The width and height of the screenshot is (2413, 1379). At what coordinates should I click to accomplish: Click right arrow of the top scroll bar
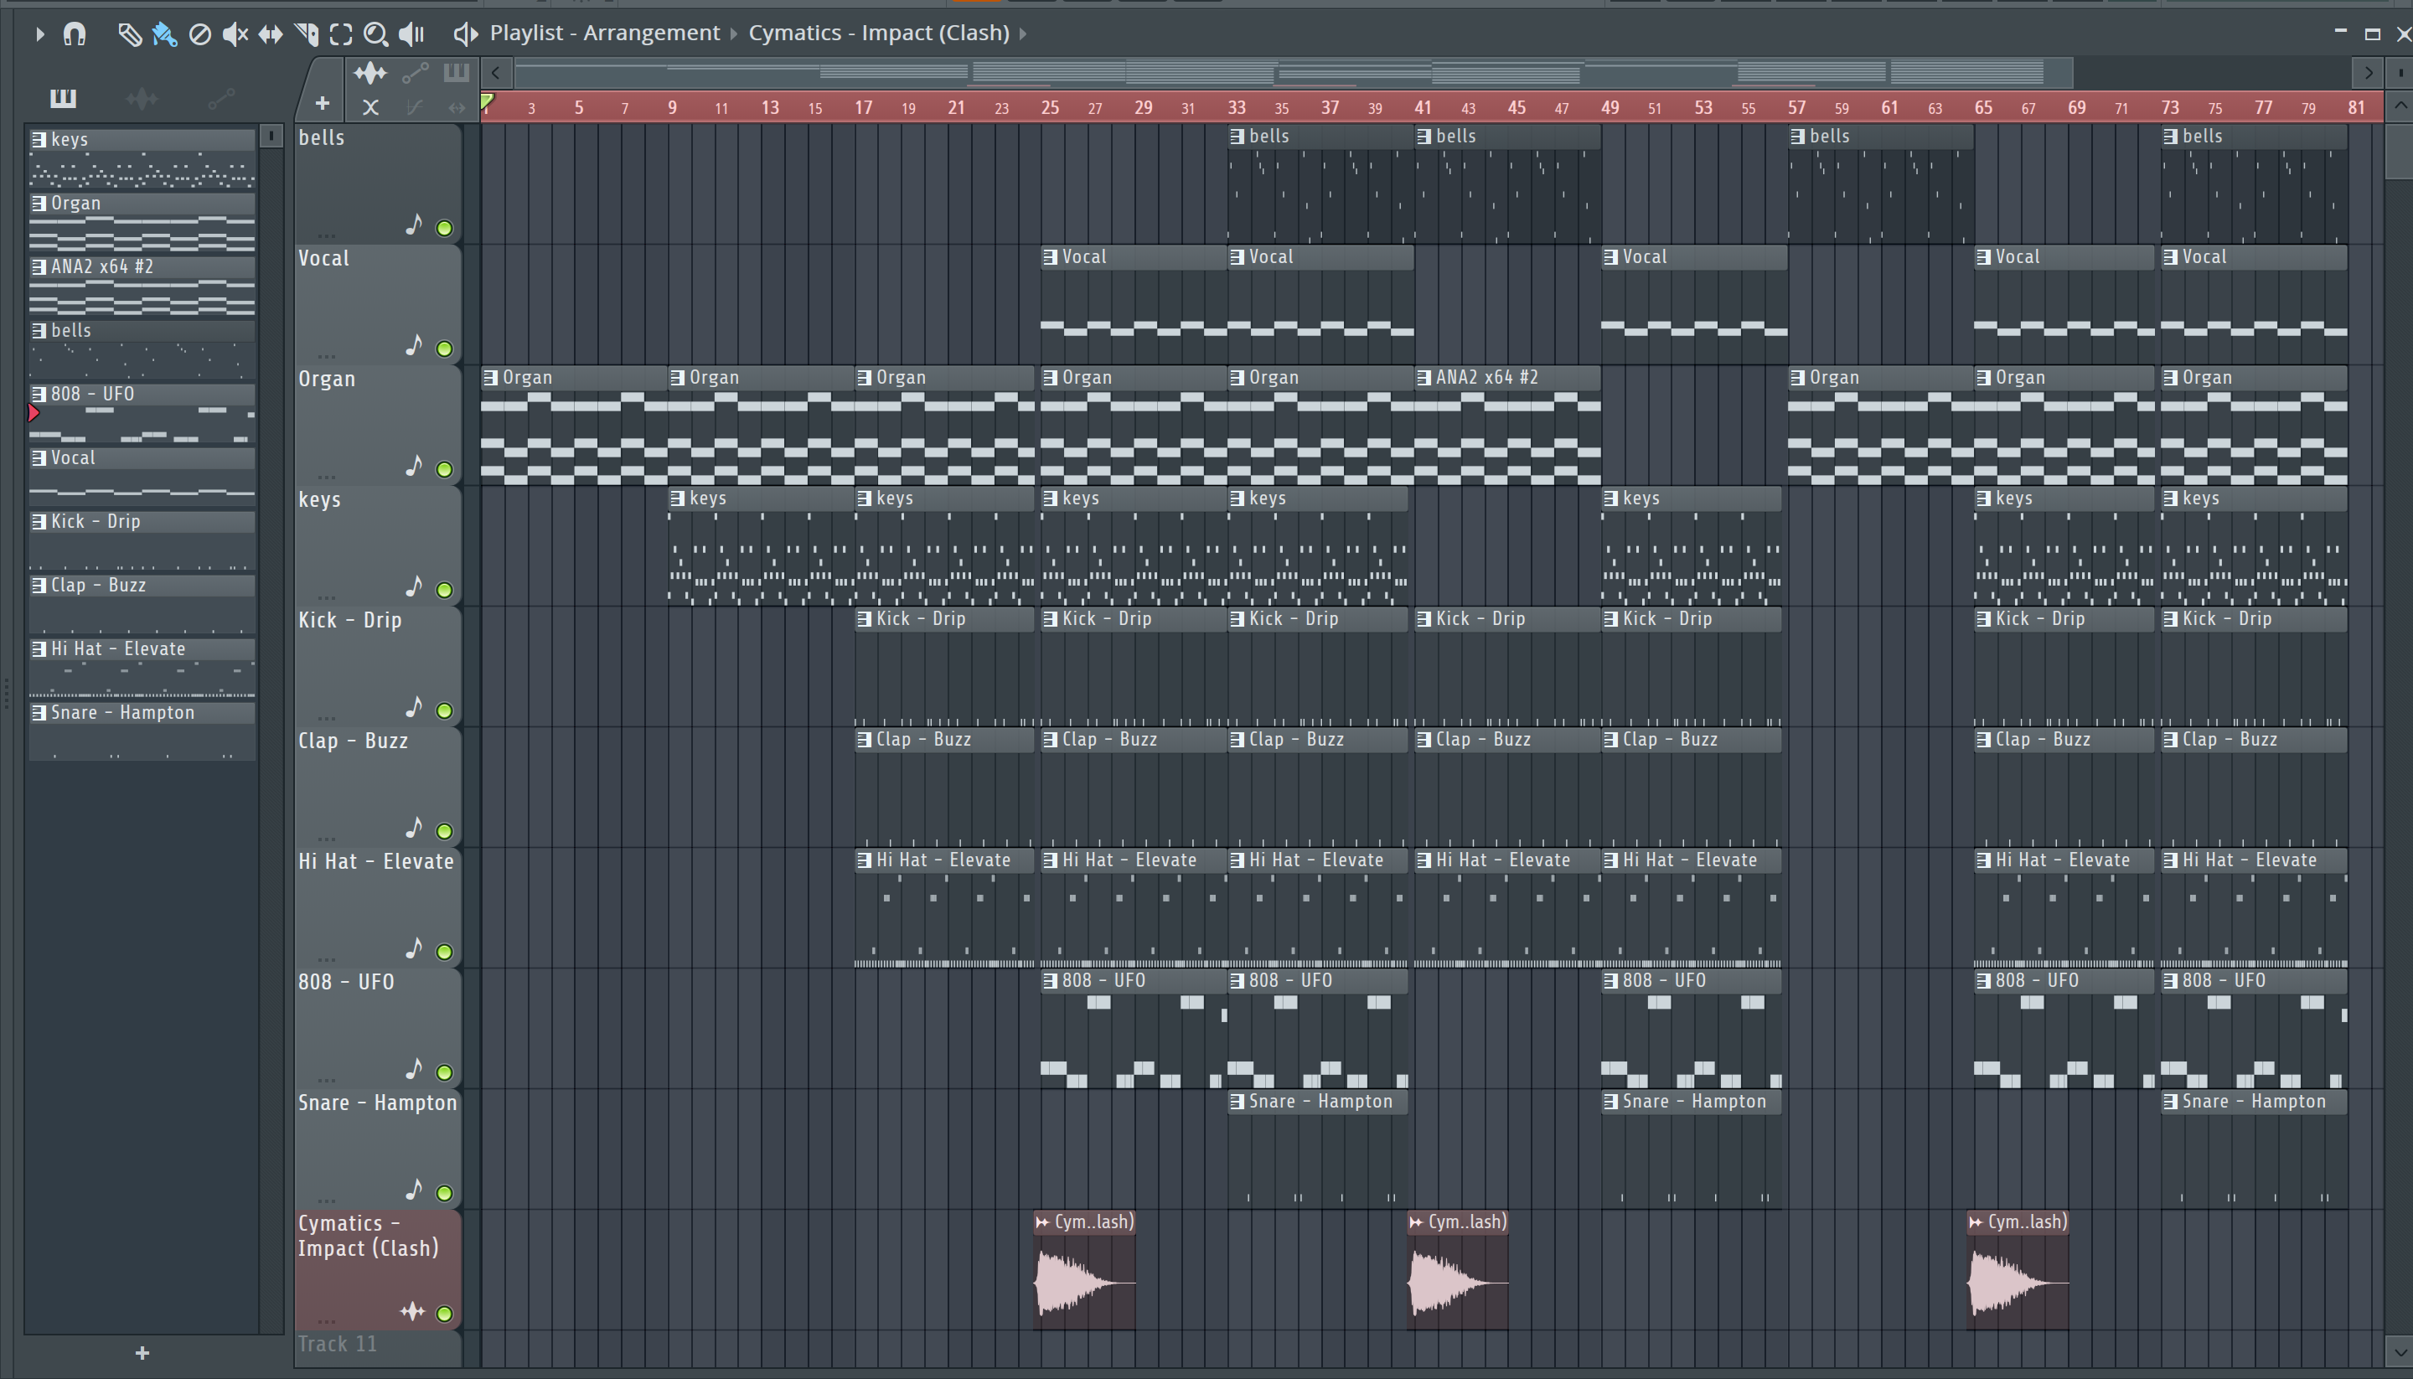[x=2369, y=73]
